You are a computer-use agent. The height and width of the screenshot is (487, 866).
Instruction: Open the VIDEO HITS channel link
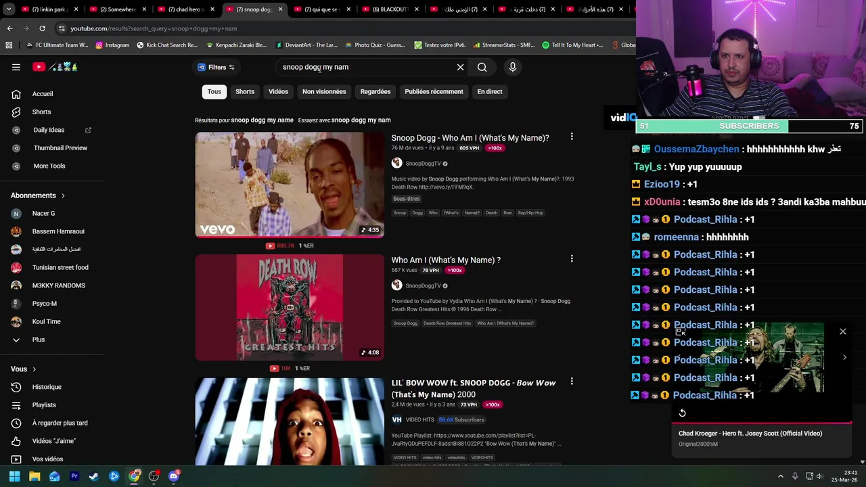coord(419,419)
